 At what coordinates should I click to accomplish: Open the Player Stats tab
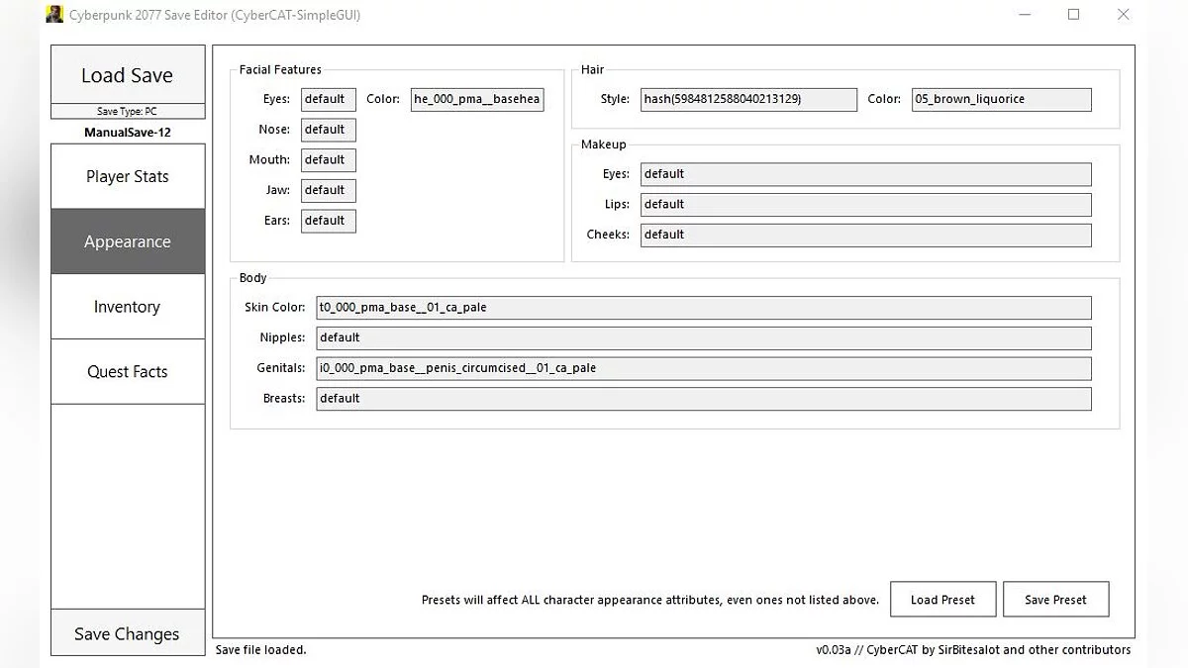pyautogui.click(x=128, y=176)
